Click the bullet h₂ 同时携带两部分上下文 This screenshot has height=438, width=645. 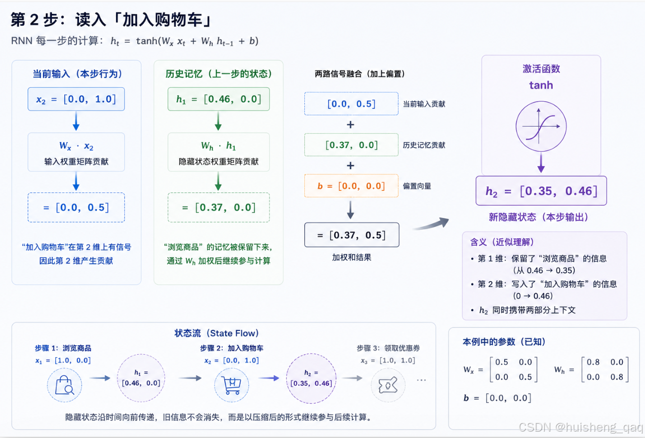tap(523, 310)
